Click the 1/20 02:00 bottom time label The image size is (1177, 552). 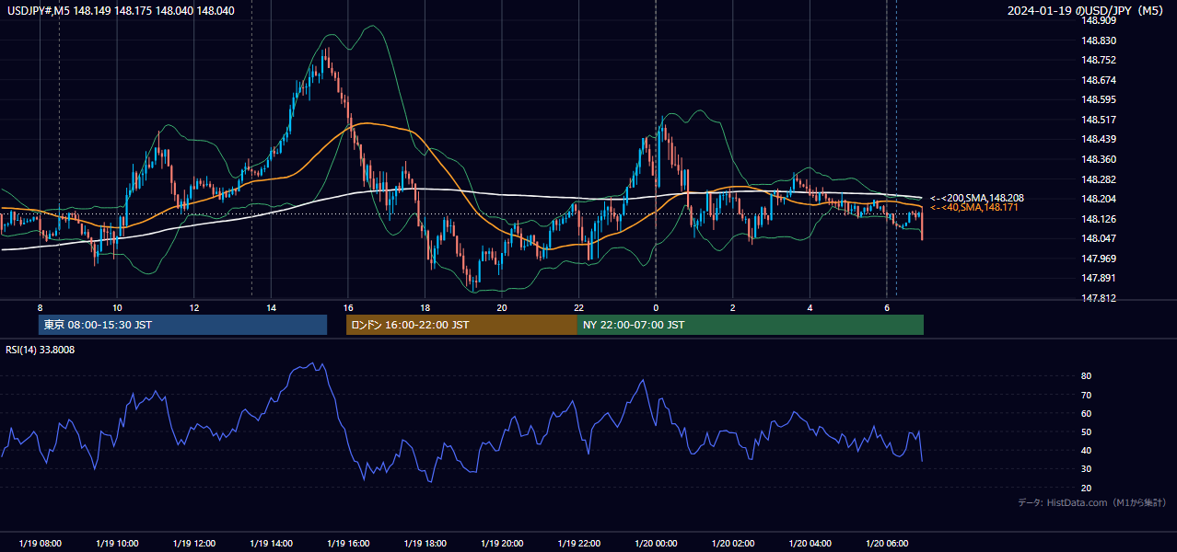(x=733, y=544)
